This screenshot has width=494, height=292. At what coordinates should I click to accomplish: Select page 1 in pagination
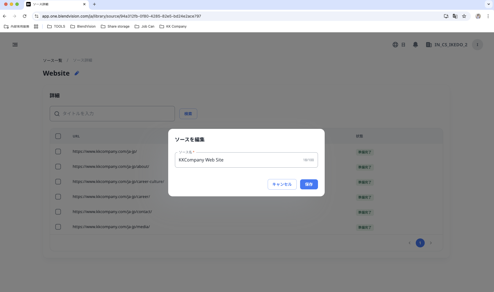(420, 243)
